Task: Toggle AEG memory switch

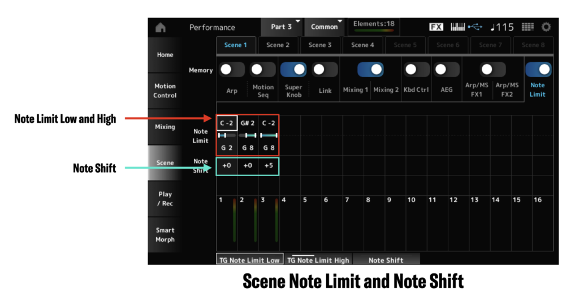Action: point(447,70)
